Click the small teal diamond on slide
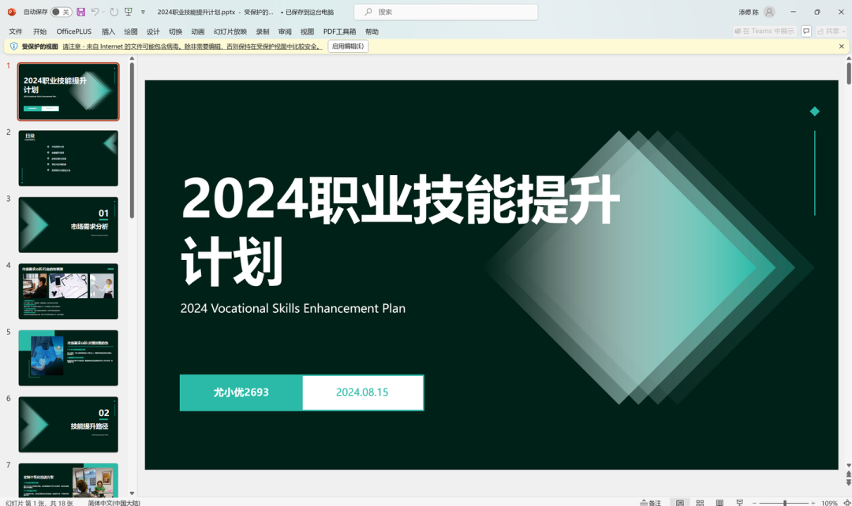 [814, 111]
